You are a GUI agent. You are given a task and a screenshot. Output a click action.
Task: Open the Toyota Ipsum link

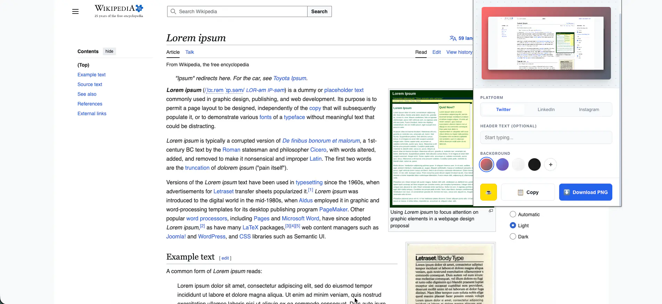pyautogui.click(x=290, y=78)
